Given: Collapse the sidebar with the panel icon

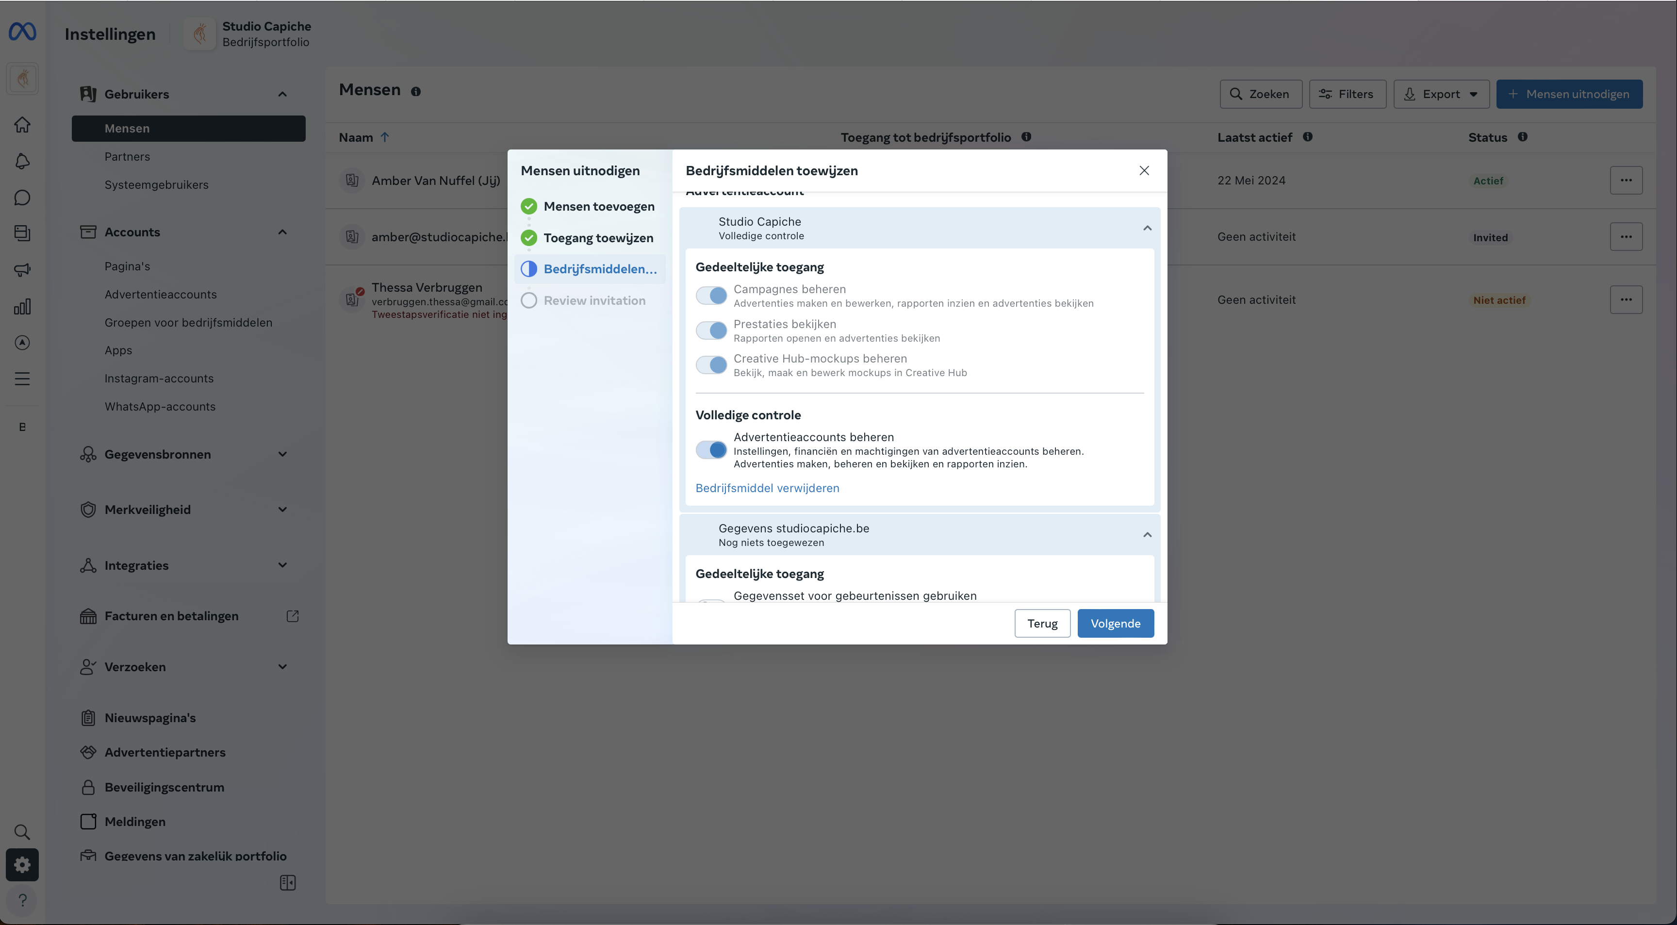Looking at the screenshot, I should pyautogui.click(x=287, y=883).
